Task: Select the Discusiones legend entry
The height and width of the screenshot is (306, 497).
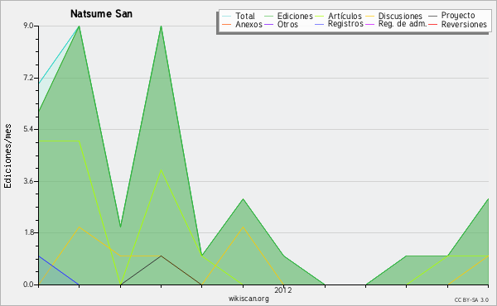Action: 400,16
